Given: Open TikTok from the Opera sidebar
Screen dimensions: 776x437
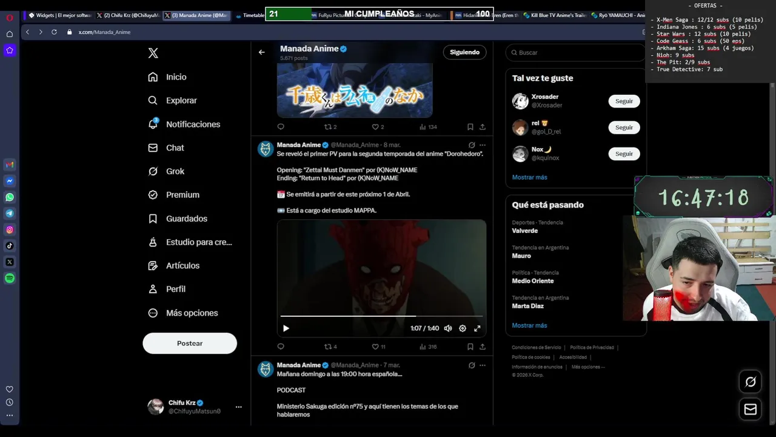Looking at the screenshot, I should [x=10, y=246].
